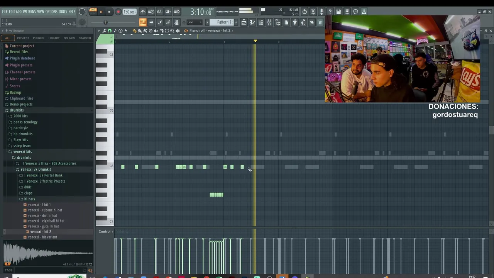494x278 pixels.
Task: Click the question mark help icon
Action: point(330,12)
